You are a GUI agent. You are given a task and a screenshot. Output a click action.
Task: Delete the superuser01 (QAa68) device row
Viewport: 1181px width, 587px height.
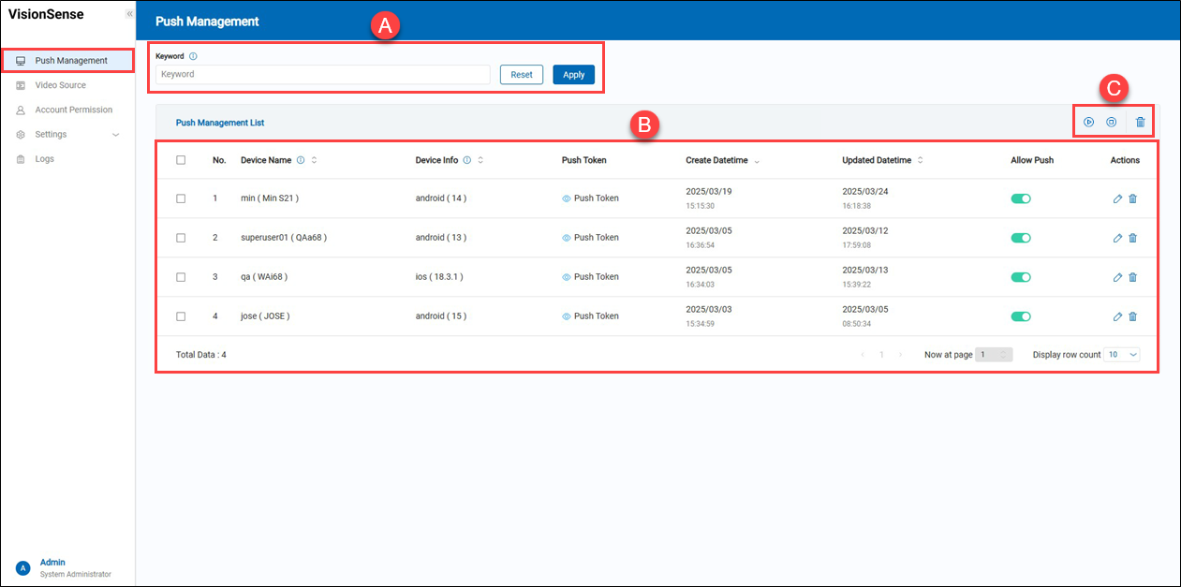1132,238
